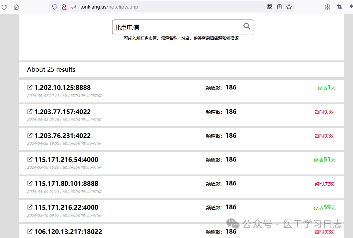The width and height of the screenshot is (353, 238).
Task: Click the 2024-05-07 22:12 timestamp line
Action: (64, 96)
